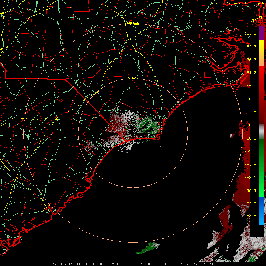Select the -78.7 legend value
This screenshot has height=266, width=266.
250,191
